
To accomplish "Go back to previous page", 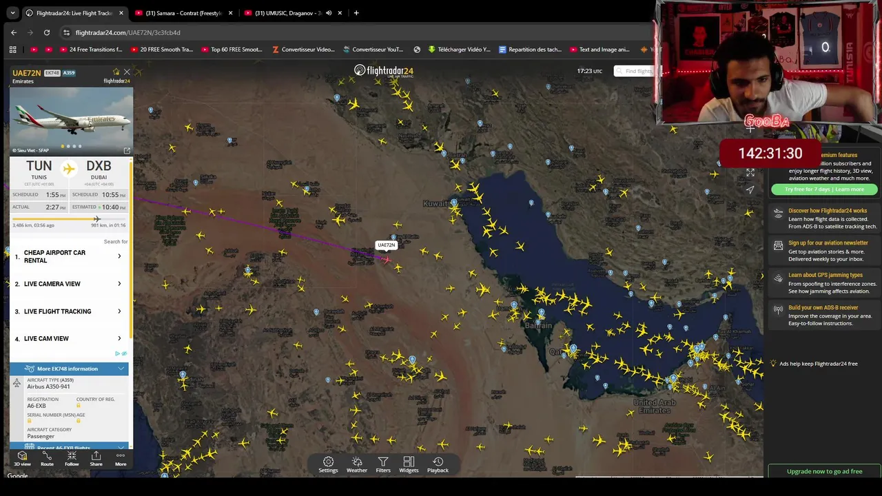I will click(x=14, y=32).
